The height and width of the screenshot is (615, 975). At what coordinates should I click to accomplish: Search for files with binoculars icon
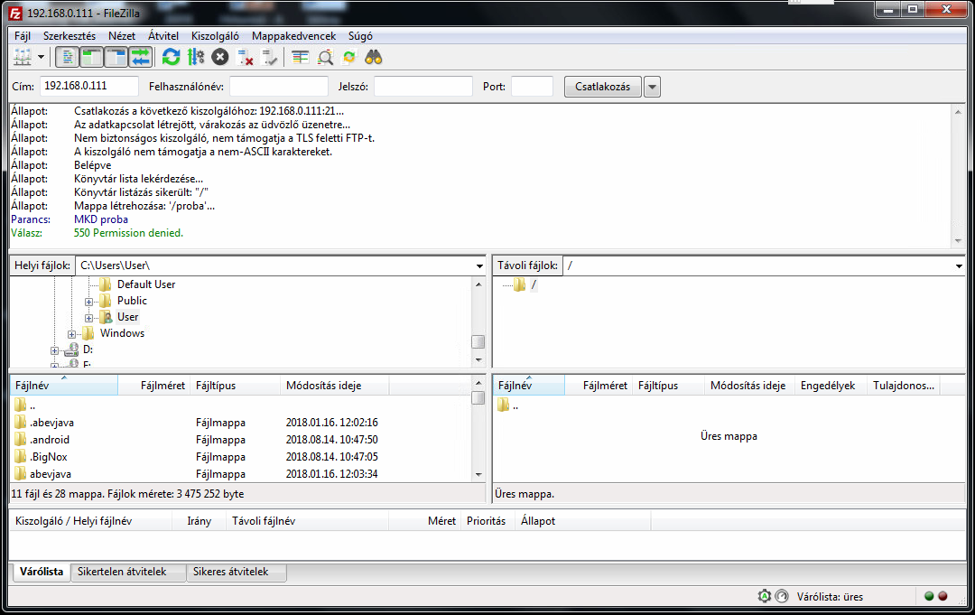(x=374, y=58)
